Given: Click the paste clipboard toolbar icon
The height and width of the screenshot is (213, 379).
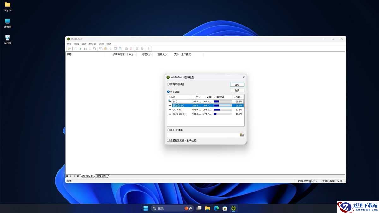Looking at the screenshot, I should [105, 49].
